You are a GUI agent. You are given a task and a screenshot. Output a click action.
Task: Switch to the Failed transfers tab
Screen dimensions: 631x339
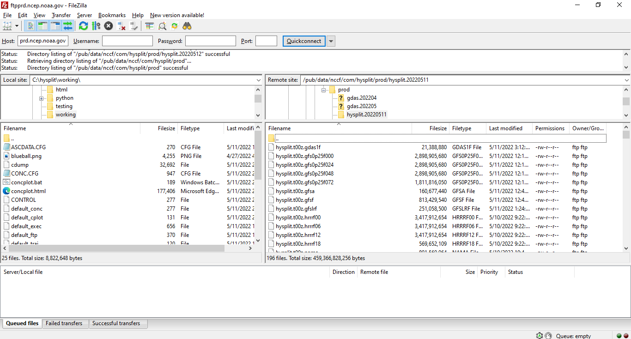click(64, 323)
